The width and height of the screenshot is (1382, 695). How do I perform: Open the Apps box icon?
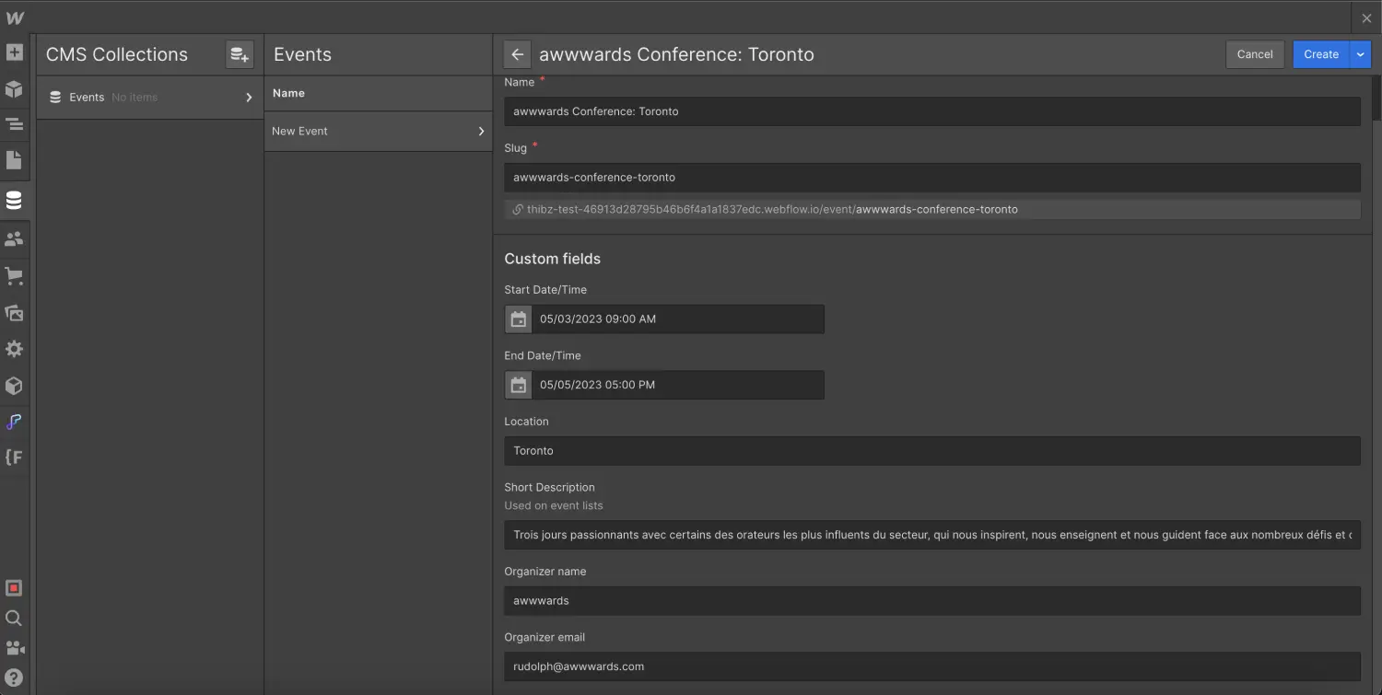[x=14, y=386]
